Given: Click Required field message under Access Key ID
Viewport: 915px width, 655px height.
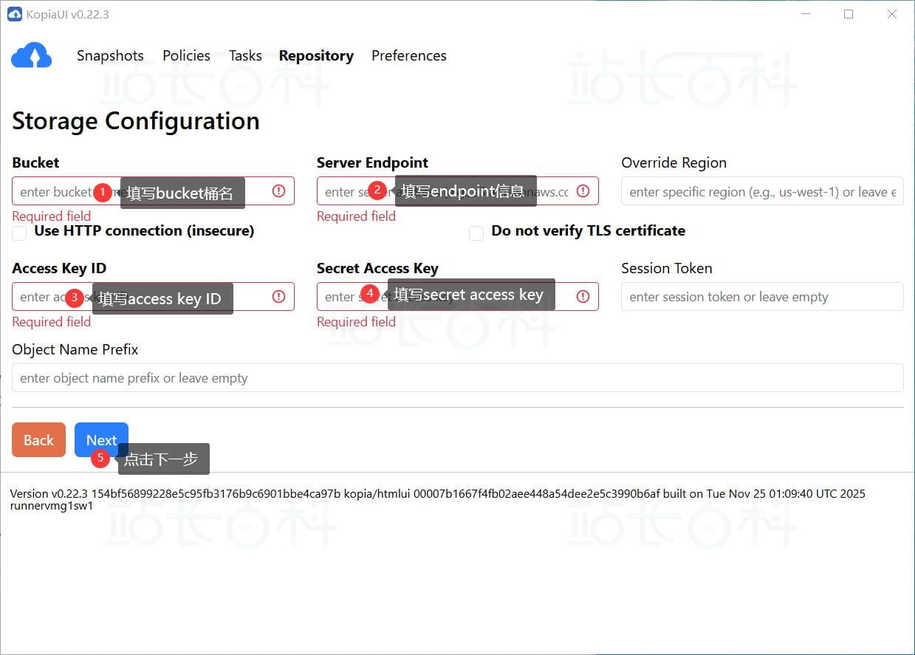Looking at the screenshot, I should tap(52, 322).
